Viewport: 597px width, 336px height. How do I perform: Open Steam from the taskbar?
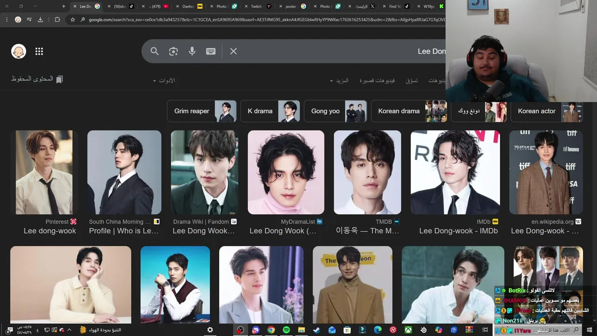coord(317,330)
